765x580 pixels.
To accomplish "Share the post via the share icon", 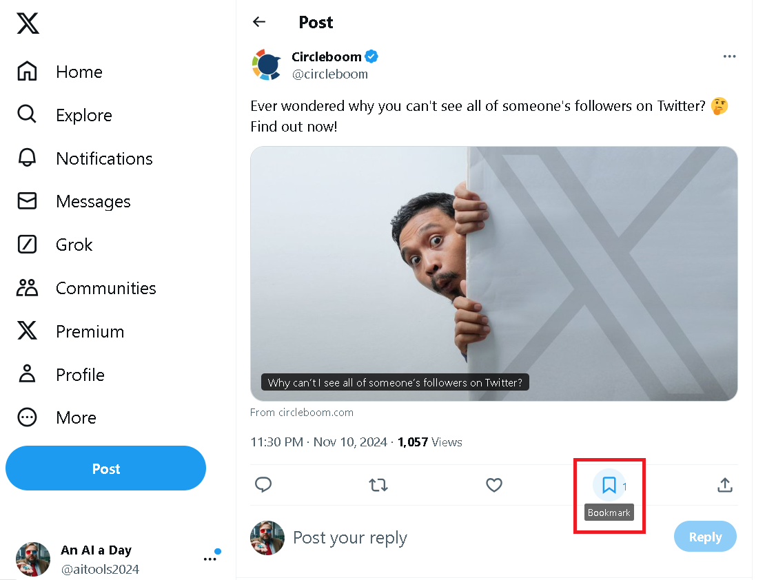I will tap(724, 486).
